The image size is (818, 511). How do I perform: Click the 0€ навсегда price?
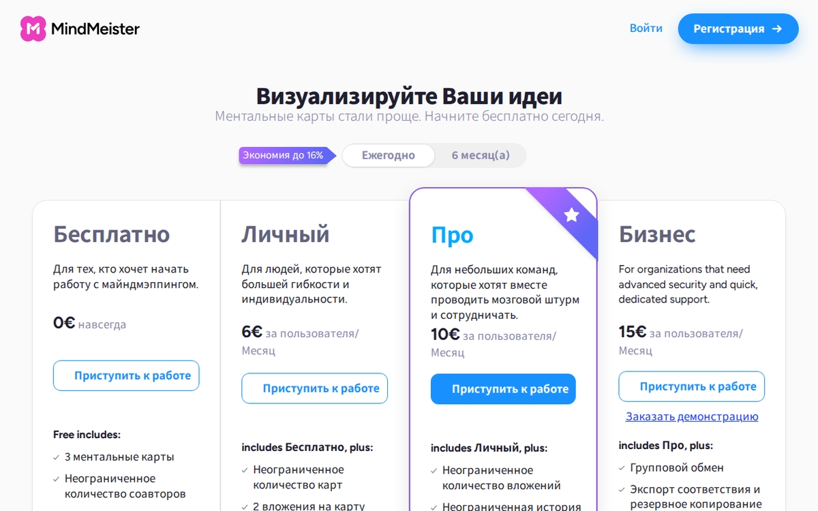pos(89,323)
